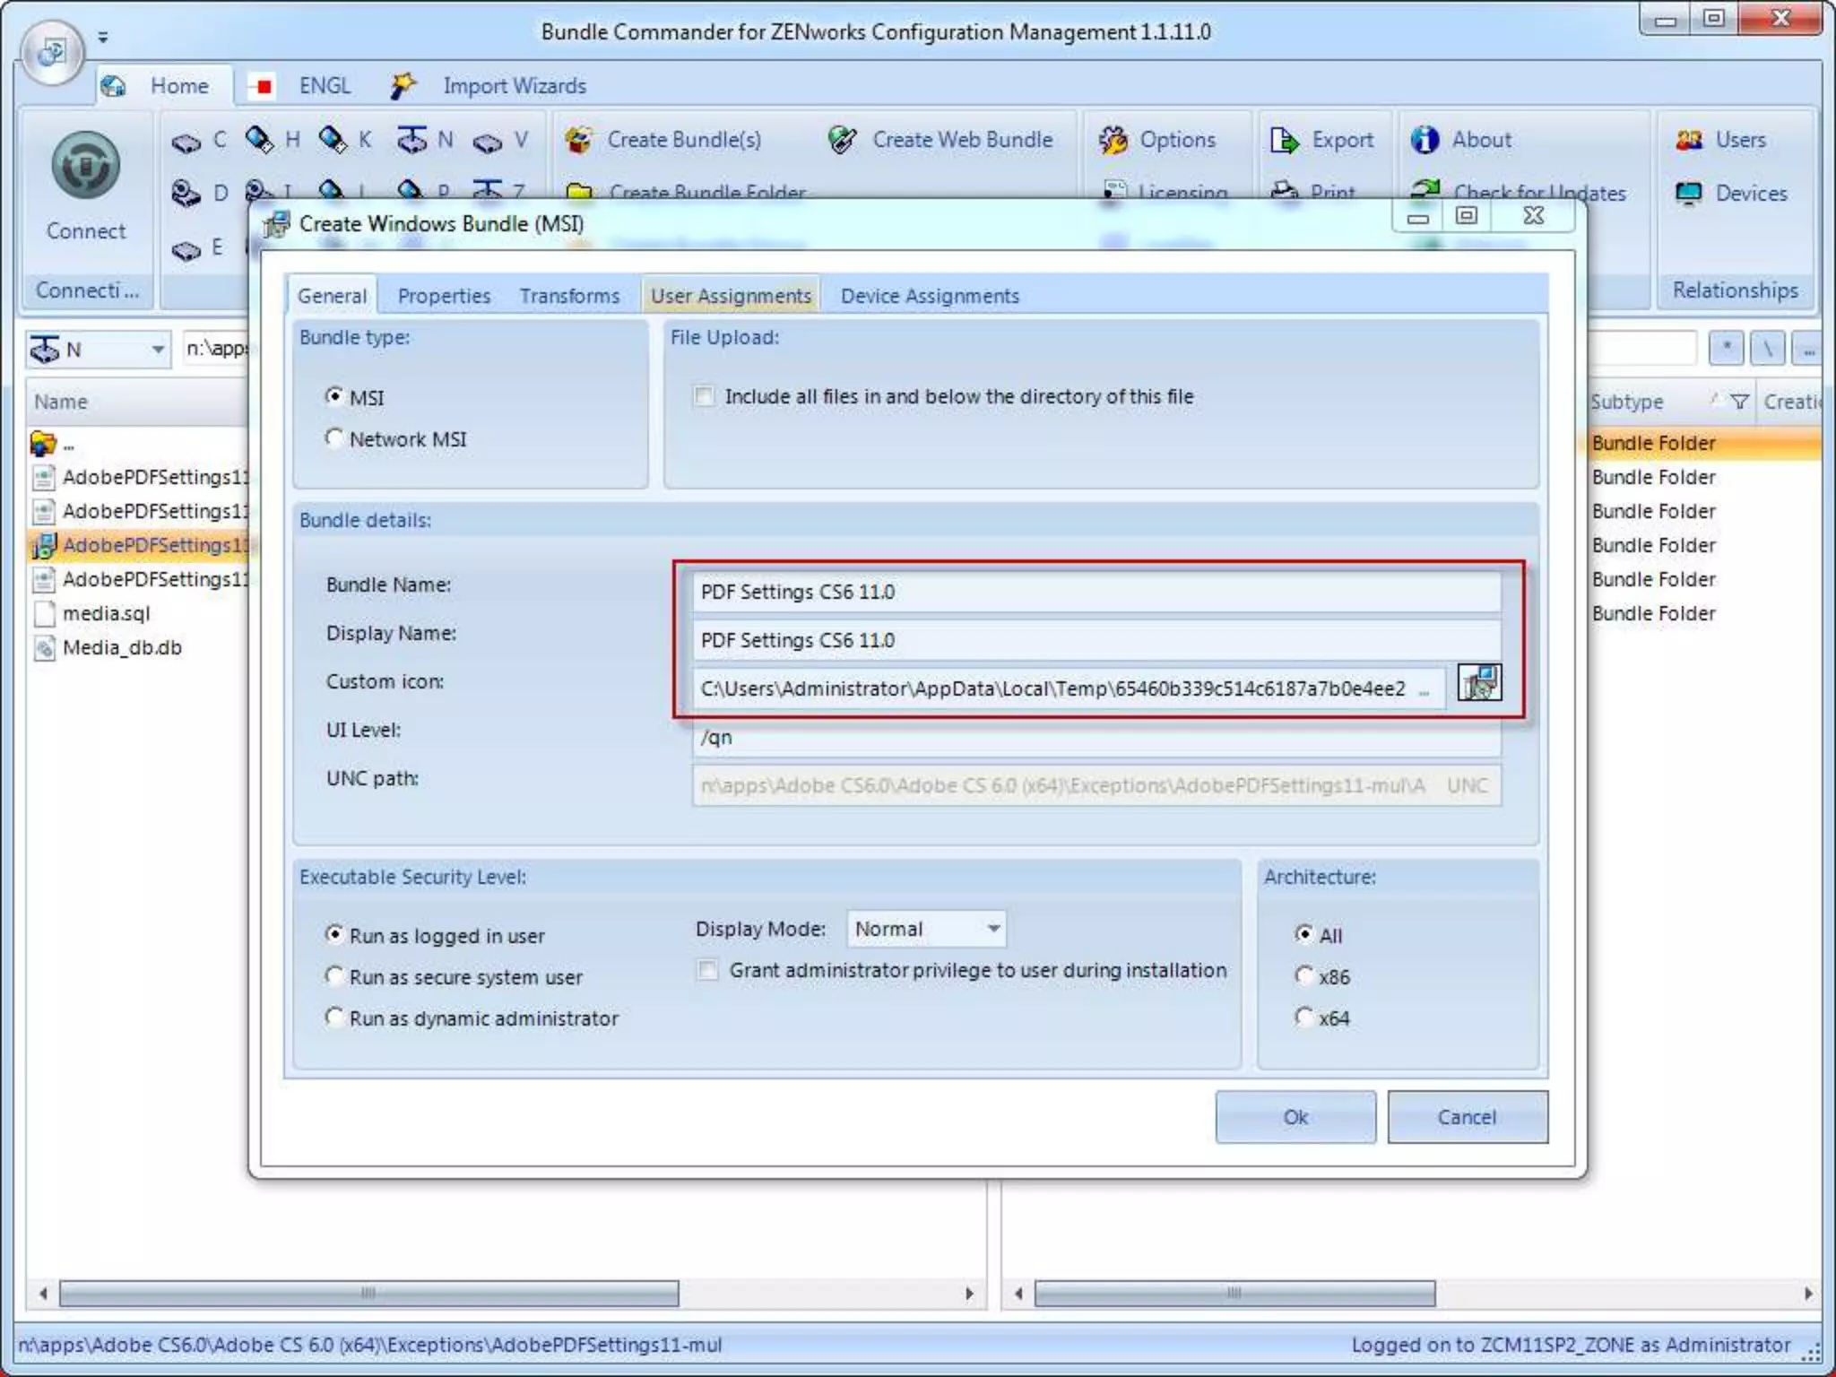Click the Export icon

point(1285,140)
